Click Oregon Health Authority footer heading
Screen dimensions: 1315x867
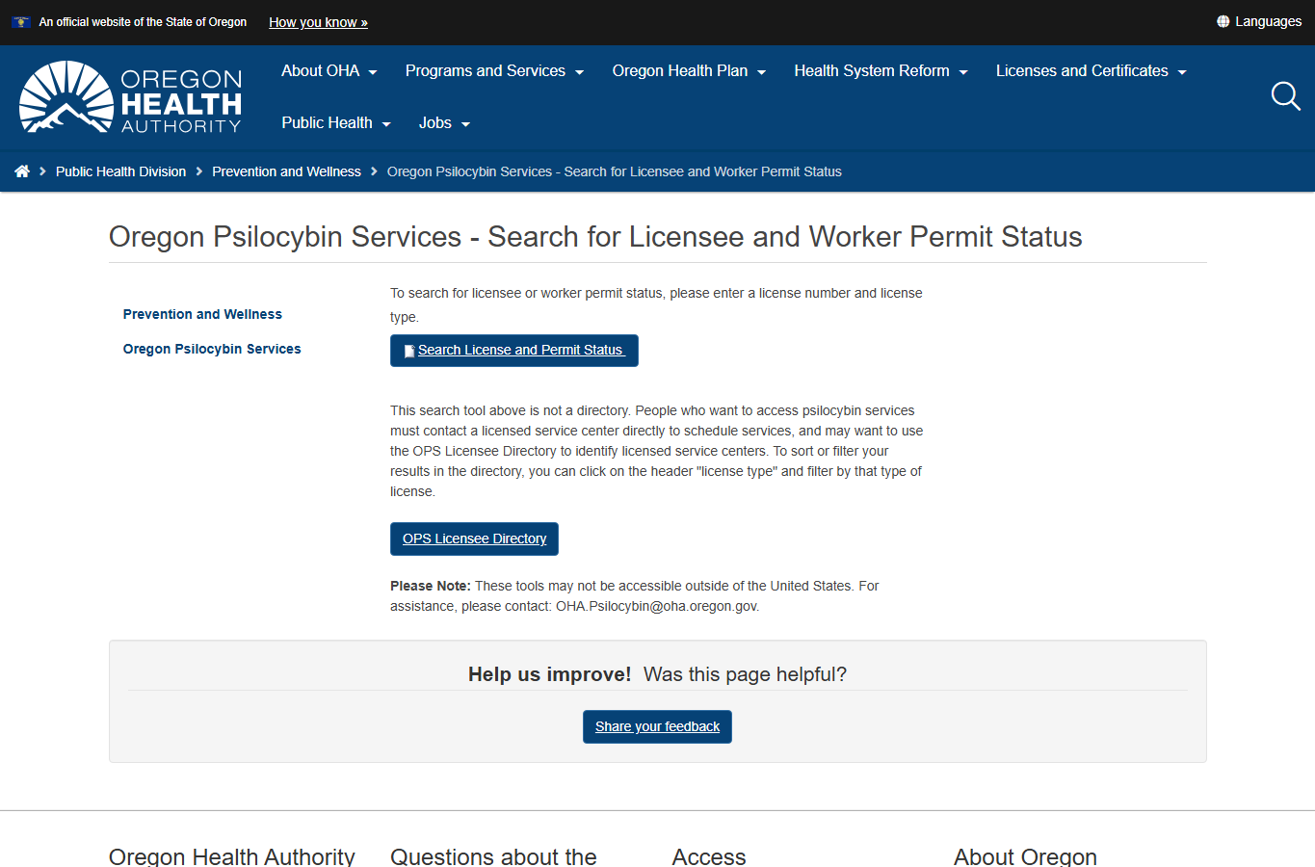tap(232, 855)
